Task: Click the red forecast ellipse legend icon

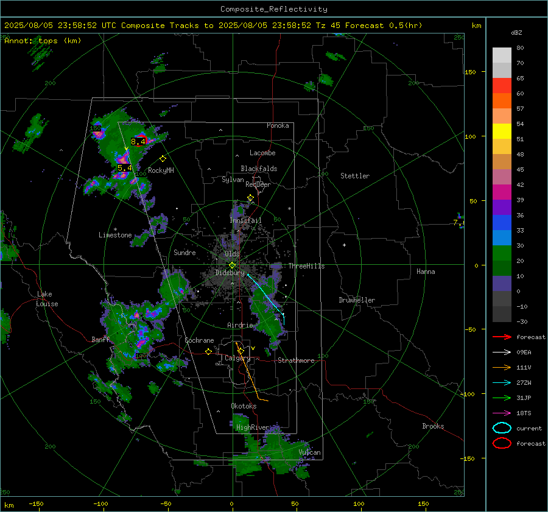Action: [x=502, y=443]
